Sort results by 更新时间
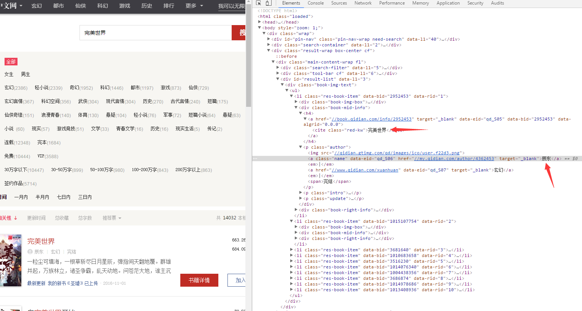The image size is (582, 311). click(x=37, y=218)
